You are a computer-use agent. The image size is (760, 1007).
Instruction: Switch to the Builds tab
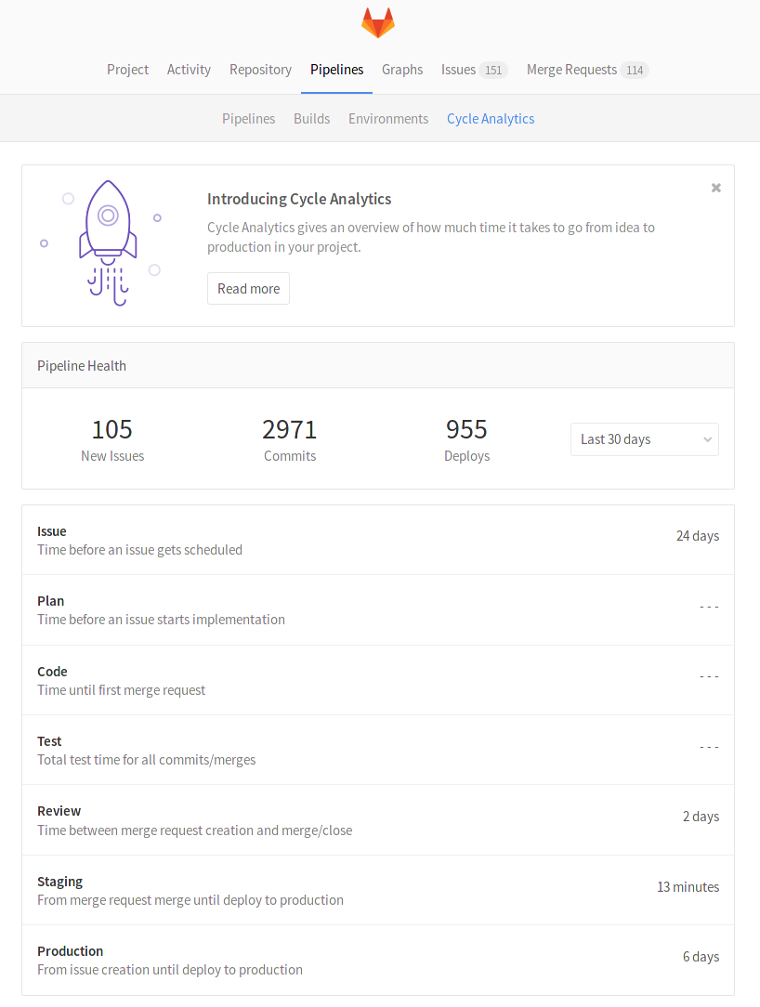(311, 118)
